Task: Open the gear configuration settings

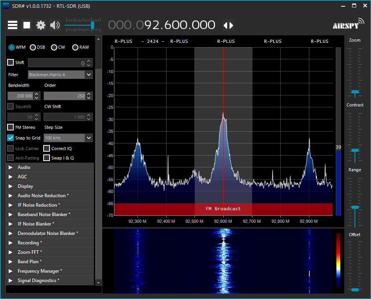Action: pyautogui.click(x=41, y=25)
